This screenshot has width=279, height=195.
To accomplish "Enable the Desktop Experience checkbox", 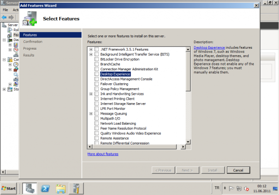I will pyautogui.click(x=97, y=74).
